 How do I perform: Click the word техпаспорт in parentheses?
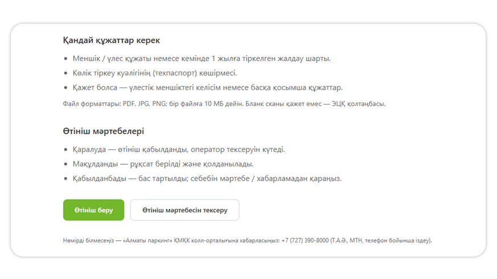click(x=175, y=73)
